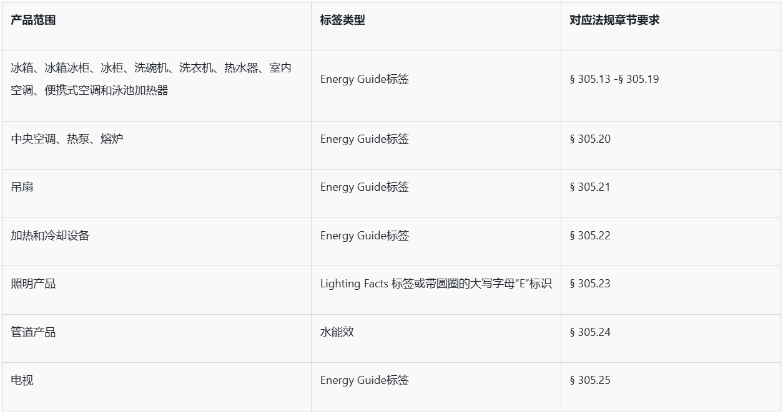Click the § 305.13 -§ 305.19 cell
Viewport: 783px width, 412px height.
614,79
